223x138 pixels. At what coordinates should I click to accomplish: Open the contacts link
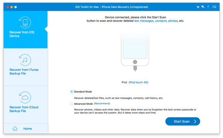(161, 21)
